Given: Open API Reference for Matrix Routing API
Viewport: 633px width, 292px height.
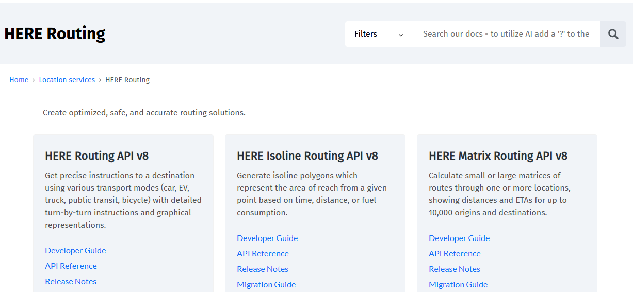Looking at the screenshot, I should coord(455,254).
